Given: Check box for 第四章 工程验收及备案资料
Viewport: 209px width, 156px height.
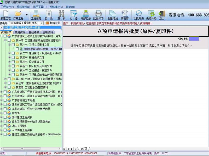Looking at the screenshot, I should click(x=9, y=87).
